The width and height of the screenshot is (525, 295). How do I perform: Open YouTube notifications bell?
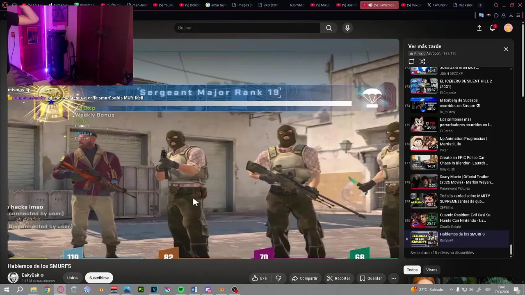click(493, 28)
